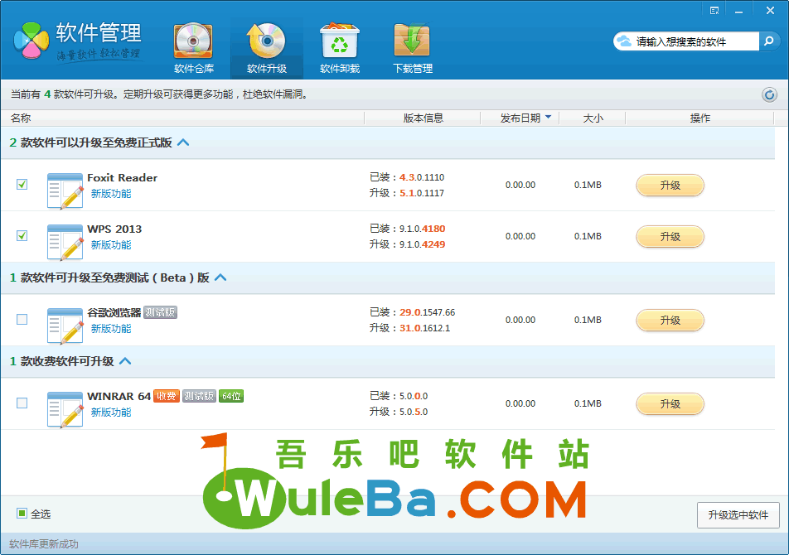Upgrade WINRAR 64 with 升级 button
789x555 pixels.
[670, 404]
